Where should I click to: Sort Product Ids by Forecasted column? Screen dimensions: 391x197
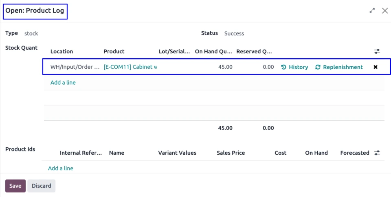point(354,153)
